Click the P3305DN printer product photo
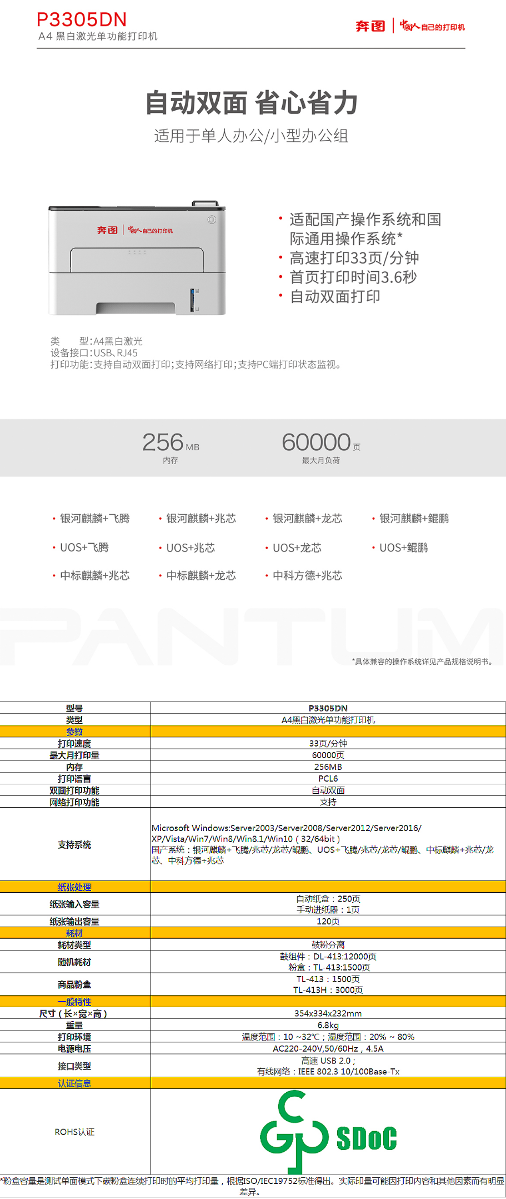Screen dimensions: 506x1199 tap(137, 258)
